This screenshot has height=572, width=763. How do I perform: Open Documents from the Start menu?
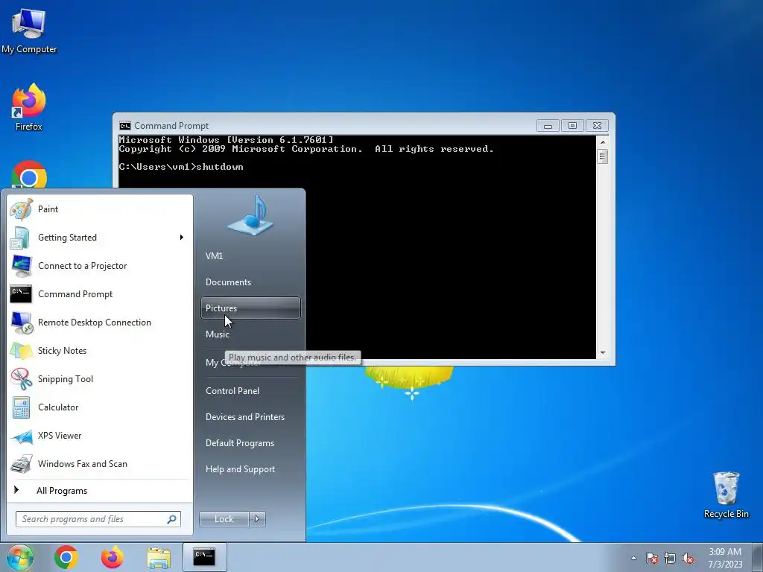click(250, 282)
